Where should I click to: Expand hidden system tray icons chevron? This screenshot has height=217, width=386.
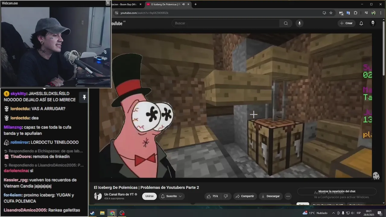(x=333, y=213)
